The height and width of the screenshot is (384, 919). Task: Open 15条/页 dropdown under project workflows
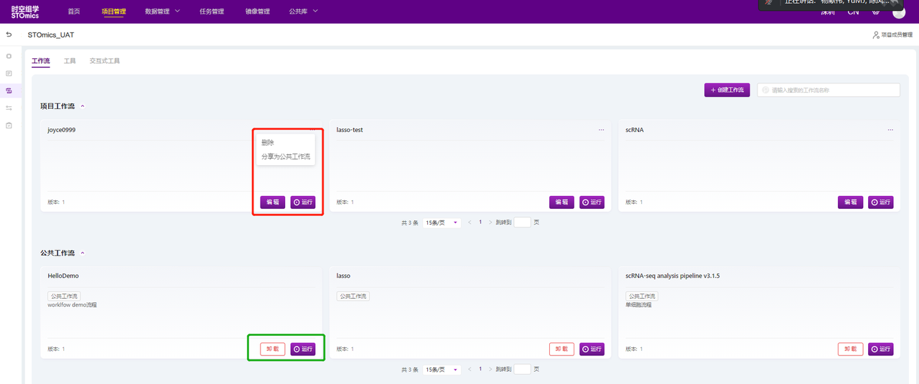441,223
